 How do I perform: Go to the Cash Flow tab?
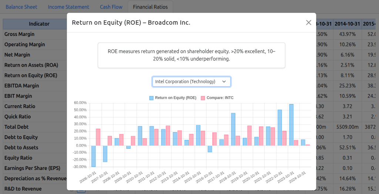pyautogui.click(x=111, y=7)
